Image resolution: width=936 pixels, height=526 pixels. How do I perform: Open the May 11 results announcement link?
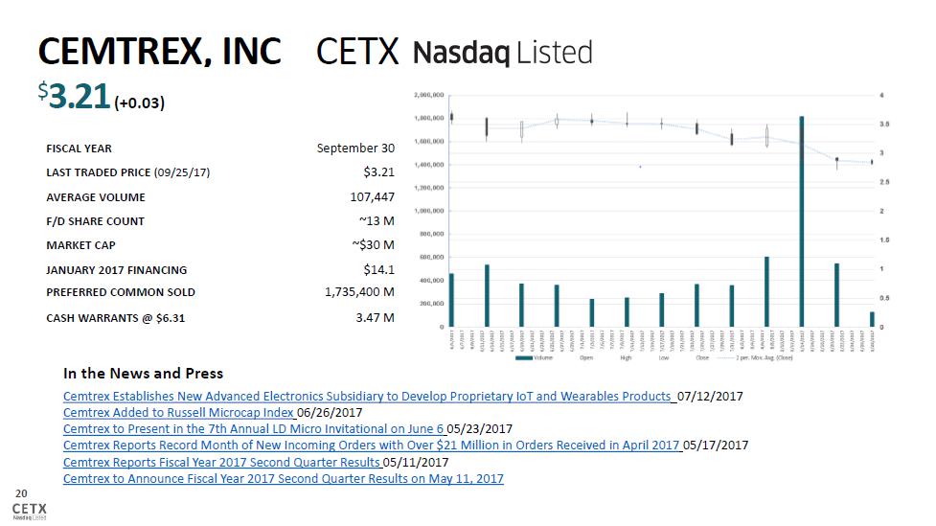[x=283, y=478]
